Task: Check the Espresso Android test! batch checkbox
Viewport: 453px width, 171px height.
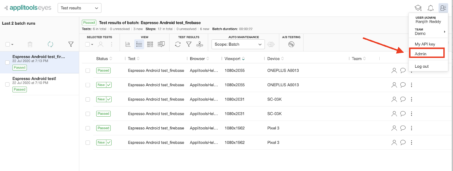Action: coord(7,84)
